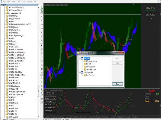This screenshot has width=161, height=120.
Task: Switch to M15 timeframe
Action: coord(41,25)
